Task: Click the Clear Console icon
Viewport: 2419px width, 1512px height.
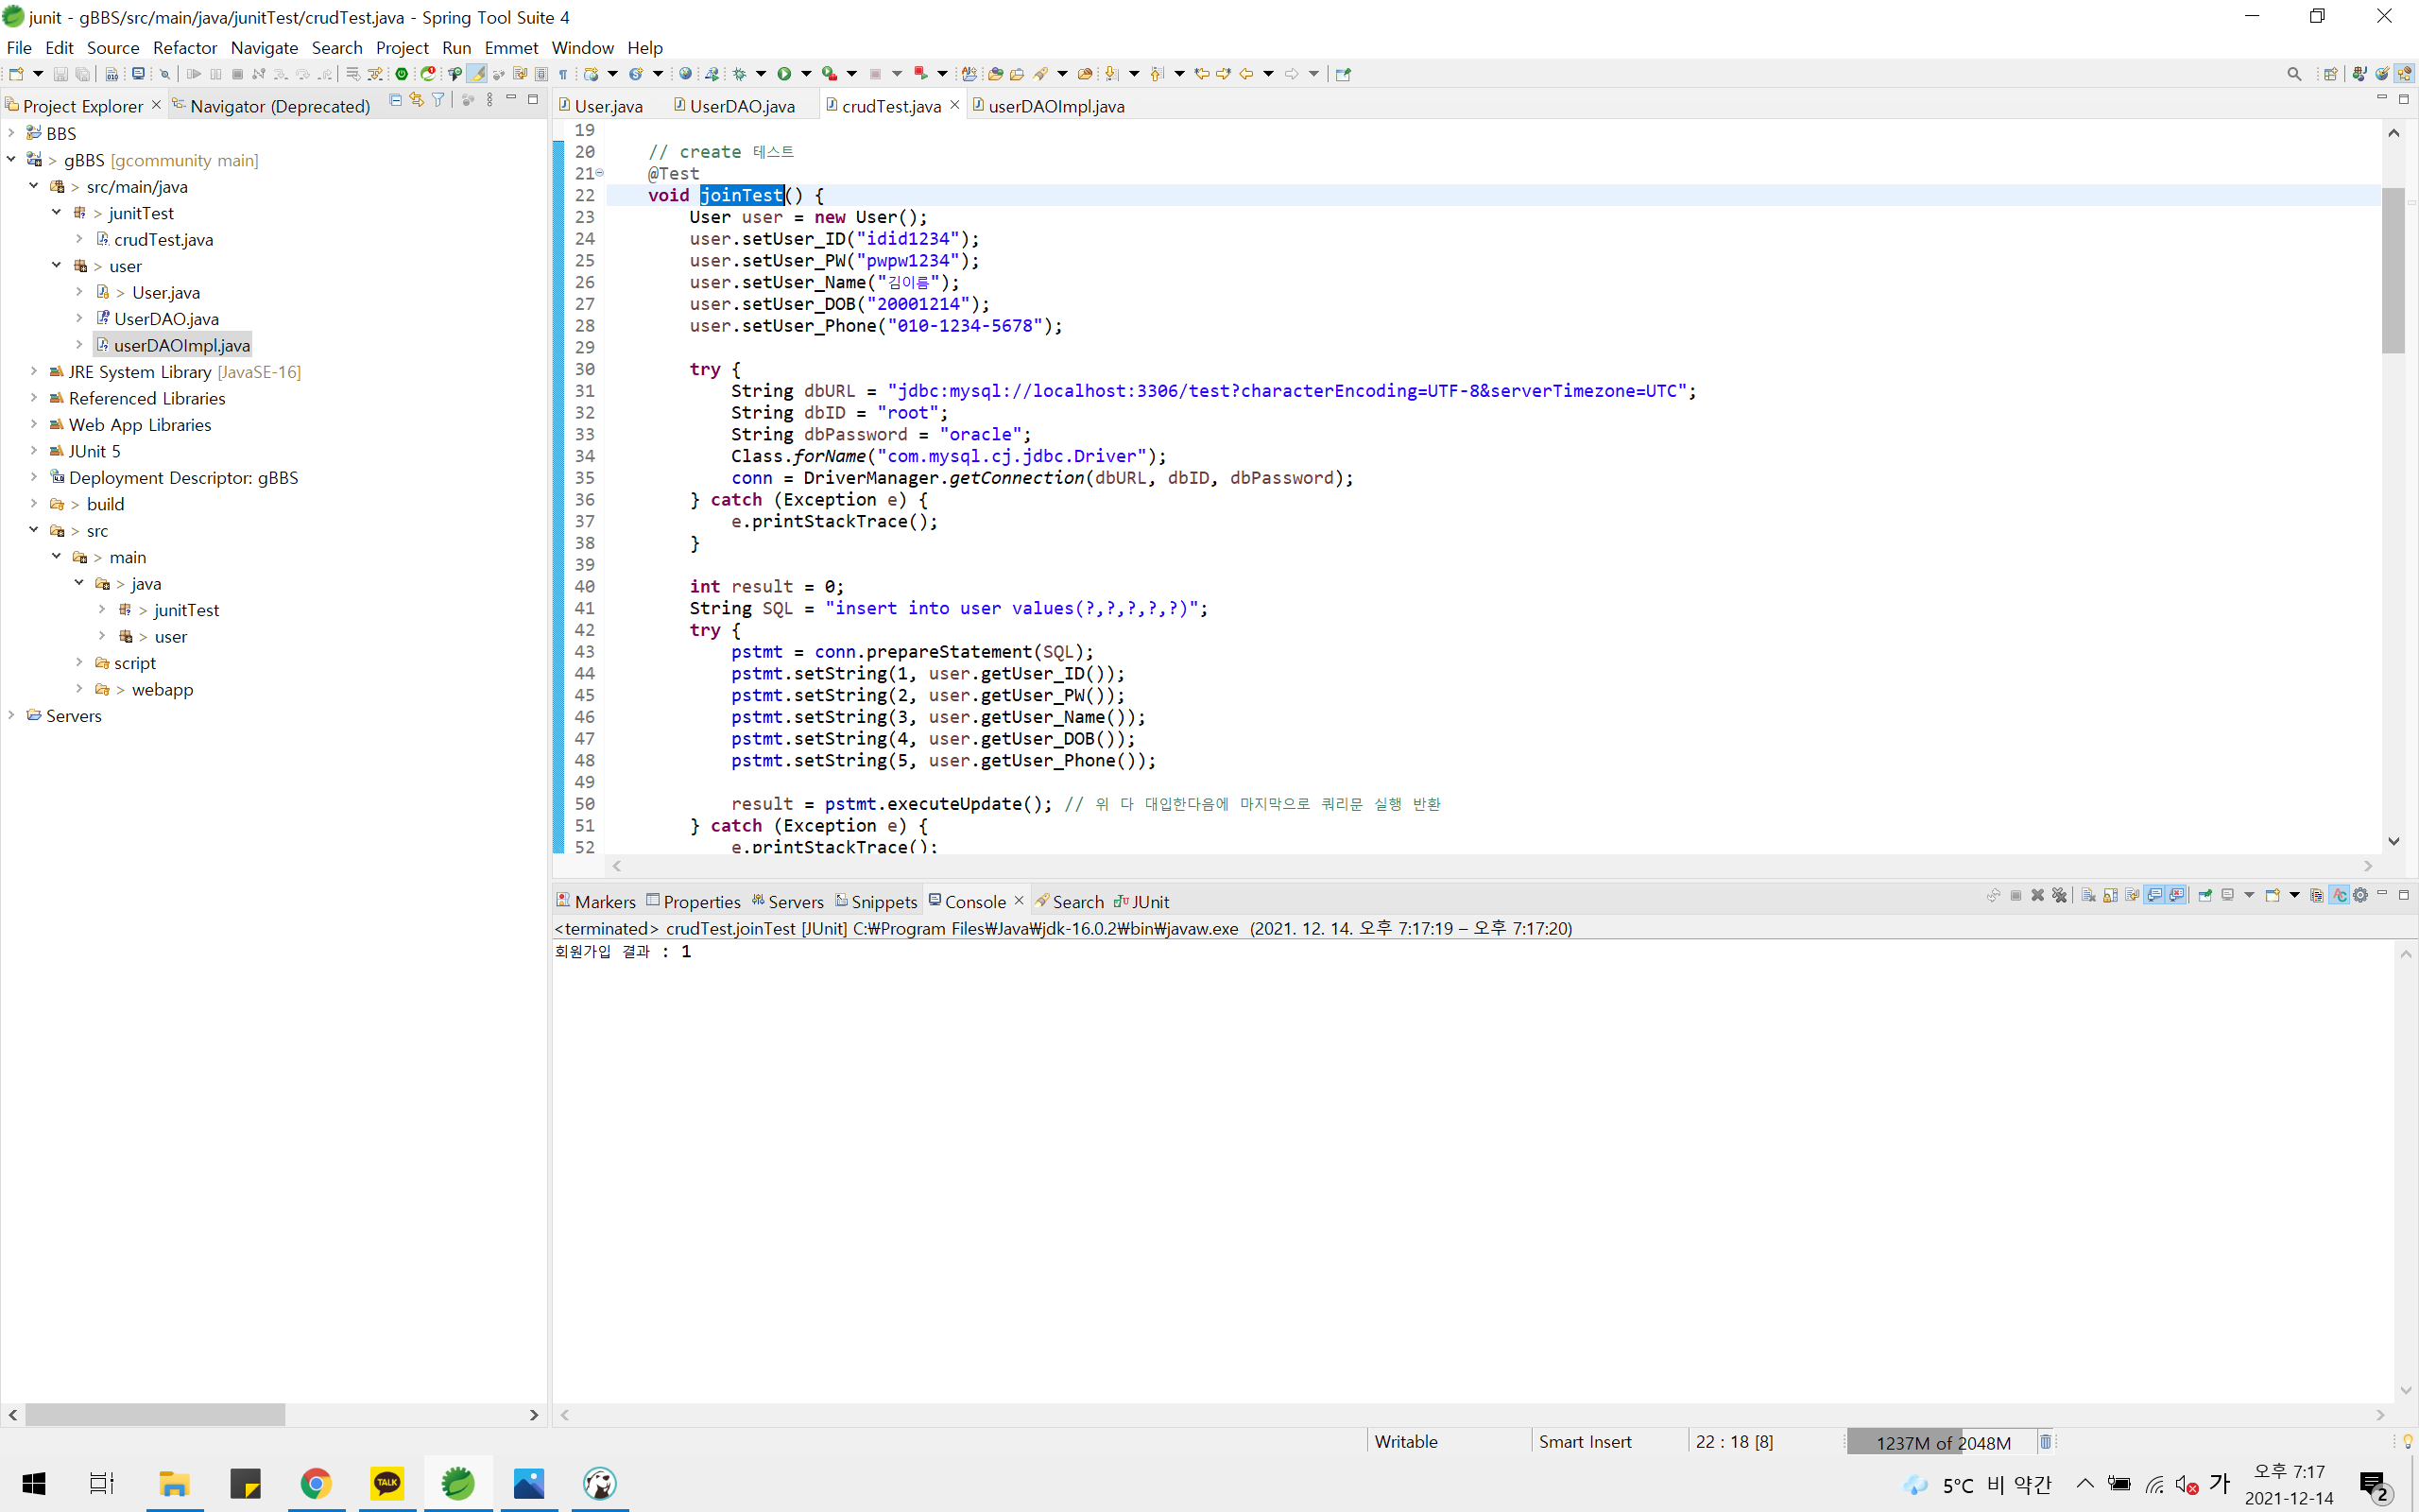Action: coord(2088,896)
